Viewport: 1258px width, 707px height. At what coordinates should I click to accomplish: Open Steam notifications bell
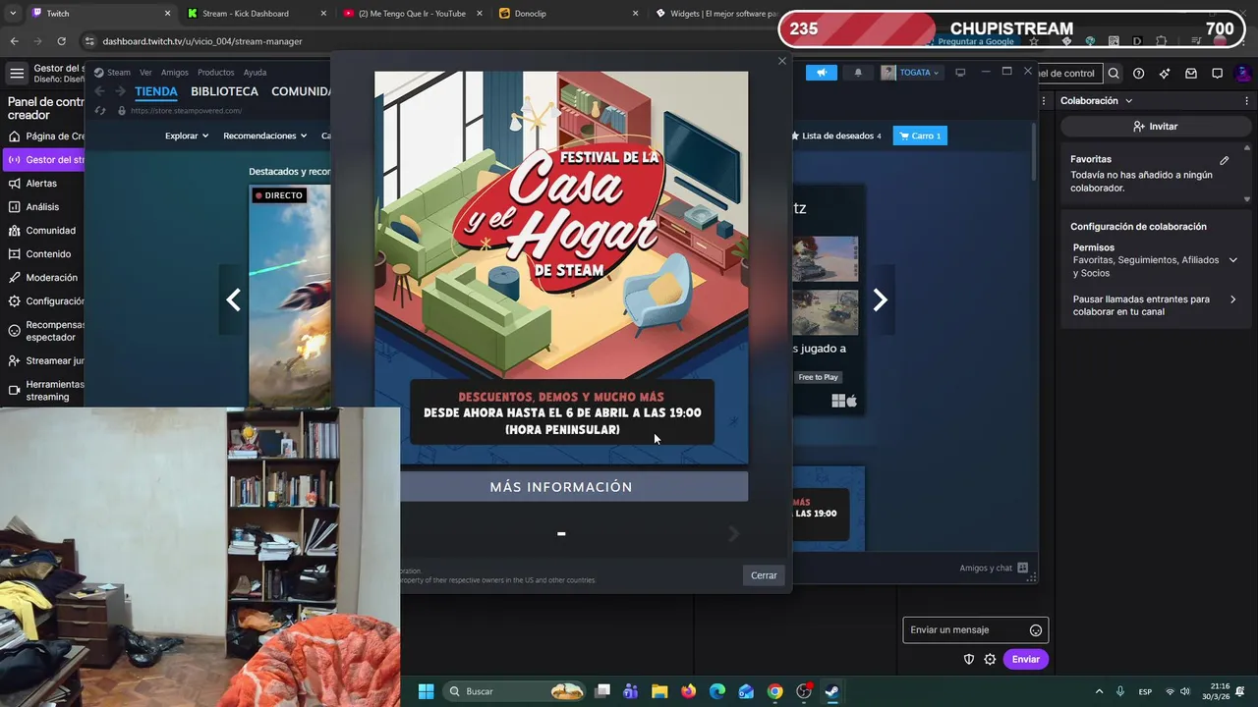(x=858, y=73)
